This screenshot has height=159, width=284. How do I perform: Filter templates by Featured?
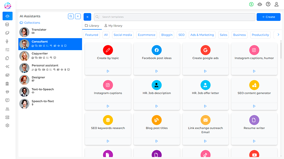(92, 35)
